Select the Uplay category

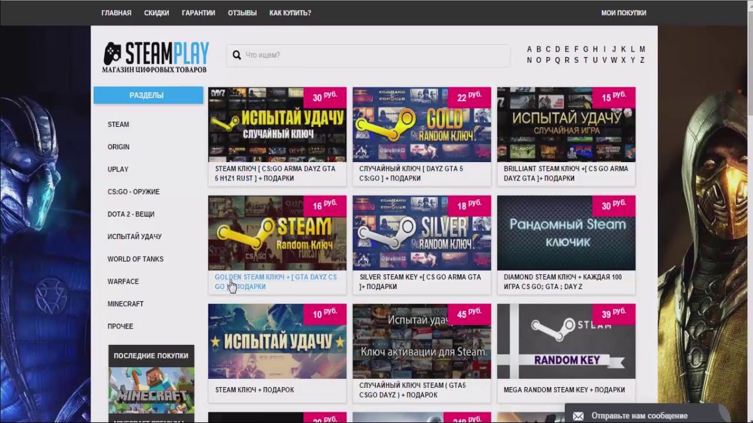click(118, 169)
